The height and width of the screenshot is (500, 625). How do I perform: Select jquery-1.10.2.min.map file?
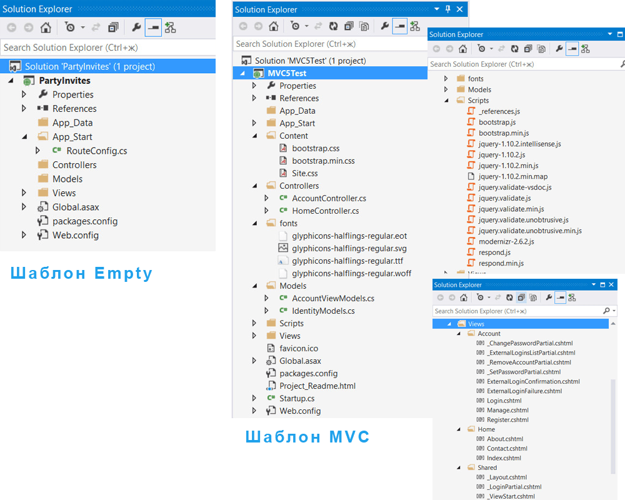click(x=512, y=176)
